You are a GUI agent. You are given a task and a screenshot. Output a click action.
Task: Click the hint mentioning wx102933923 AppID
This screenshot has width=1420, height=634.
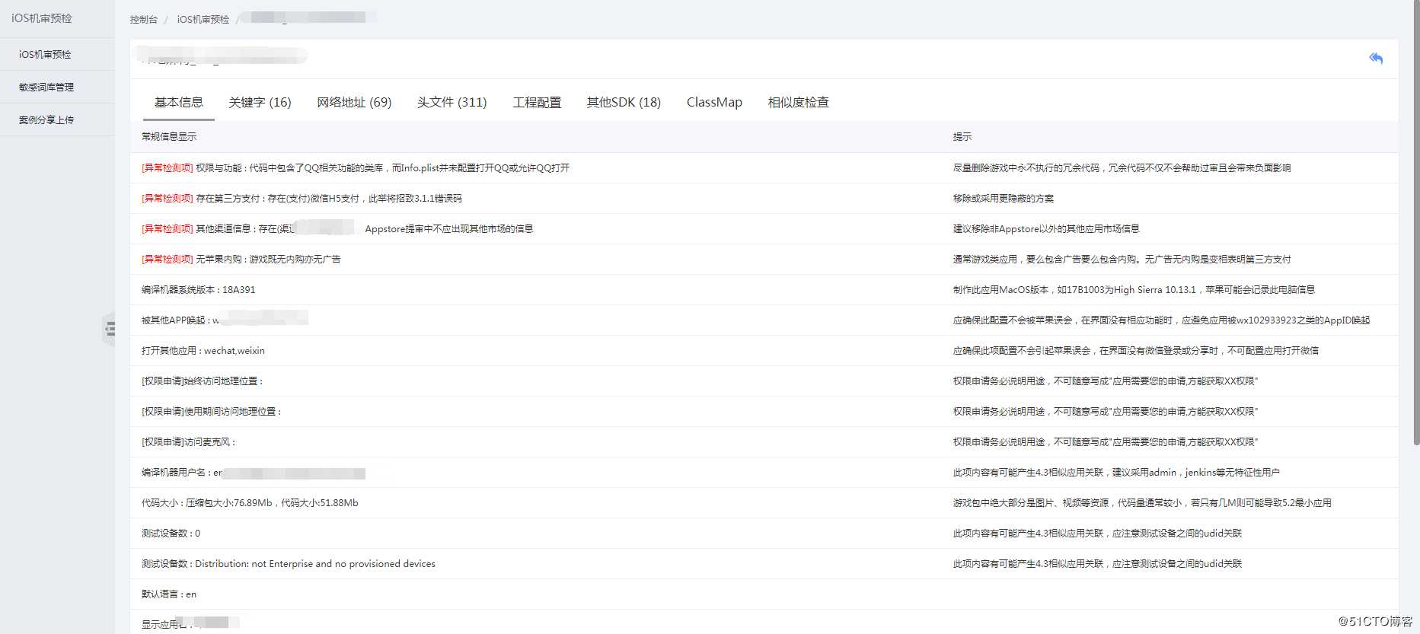[1161, 320]
